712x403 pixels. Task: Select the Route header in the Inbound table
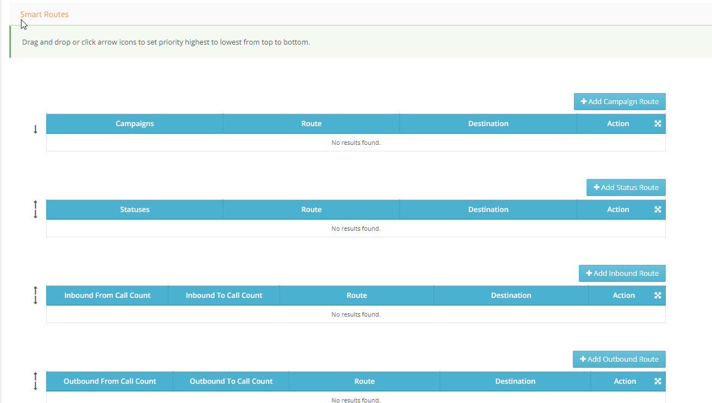[x=357, y=295]
